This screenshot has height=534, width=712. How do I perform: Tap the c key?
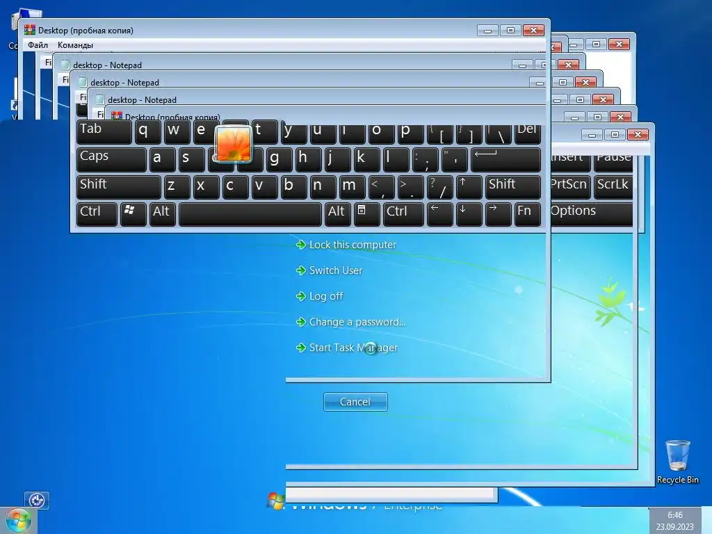click(x=235, y=187)
